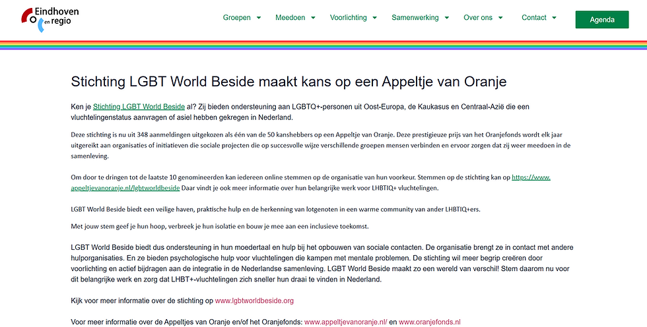
Task: Expand the arrow next to Contact
Action: click(x=554, y=18)
